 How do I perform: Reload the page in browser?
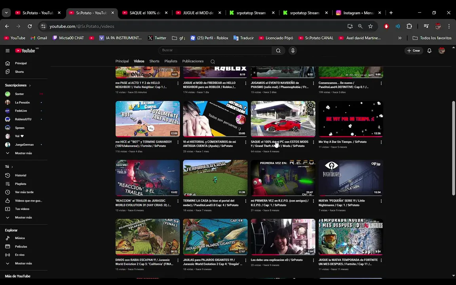(30, 26)
